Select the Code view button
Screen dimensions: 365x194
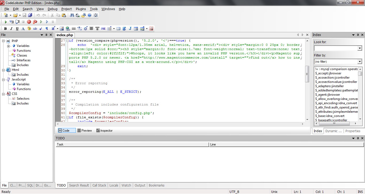[67, 131]
